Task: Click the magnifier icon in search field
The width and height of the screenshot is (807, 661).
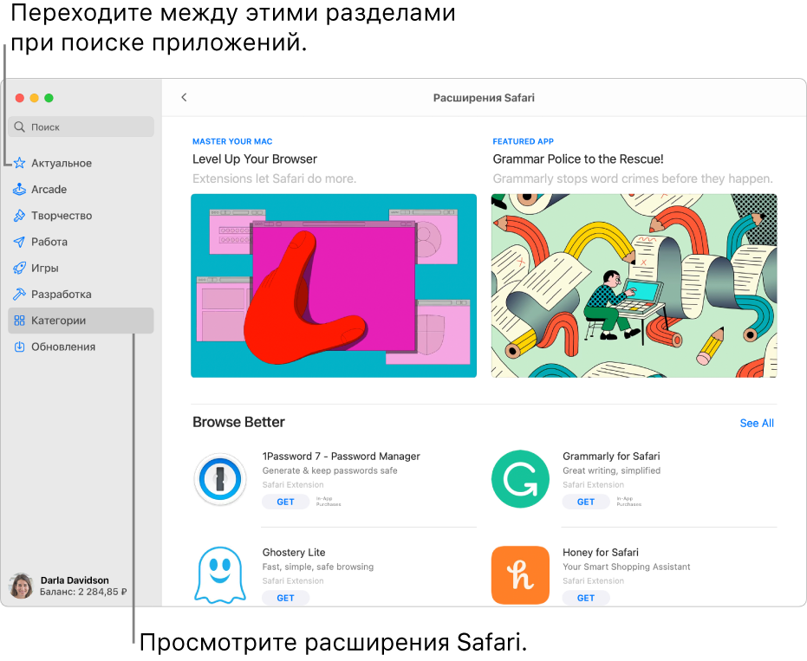Action: pos(20,126)
